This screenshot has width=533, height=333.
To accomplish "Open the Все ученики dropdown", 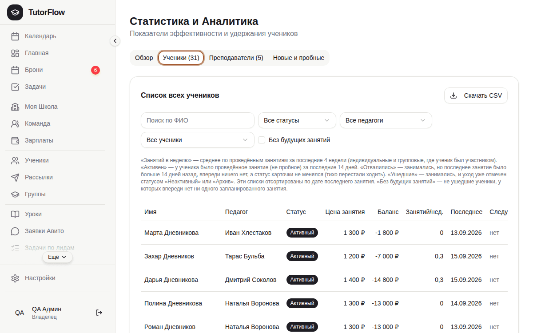I will click(197, 140).
